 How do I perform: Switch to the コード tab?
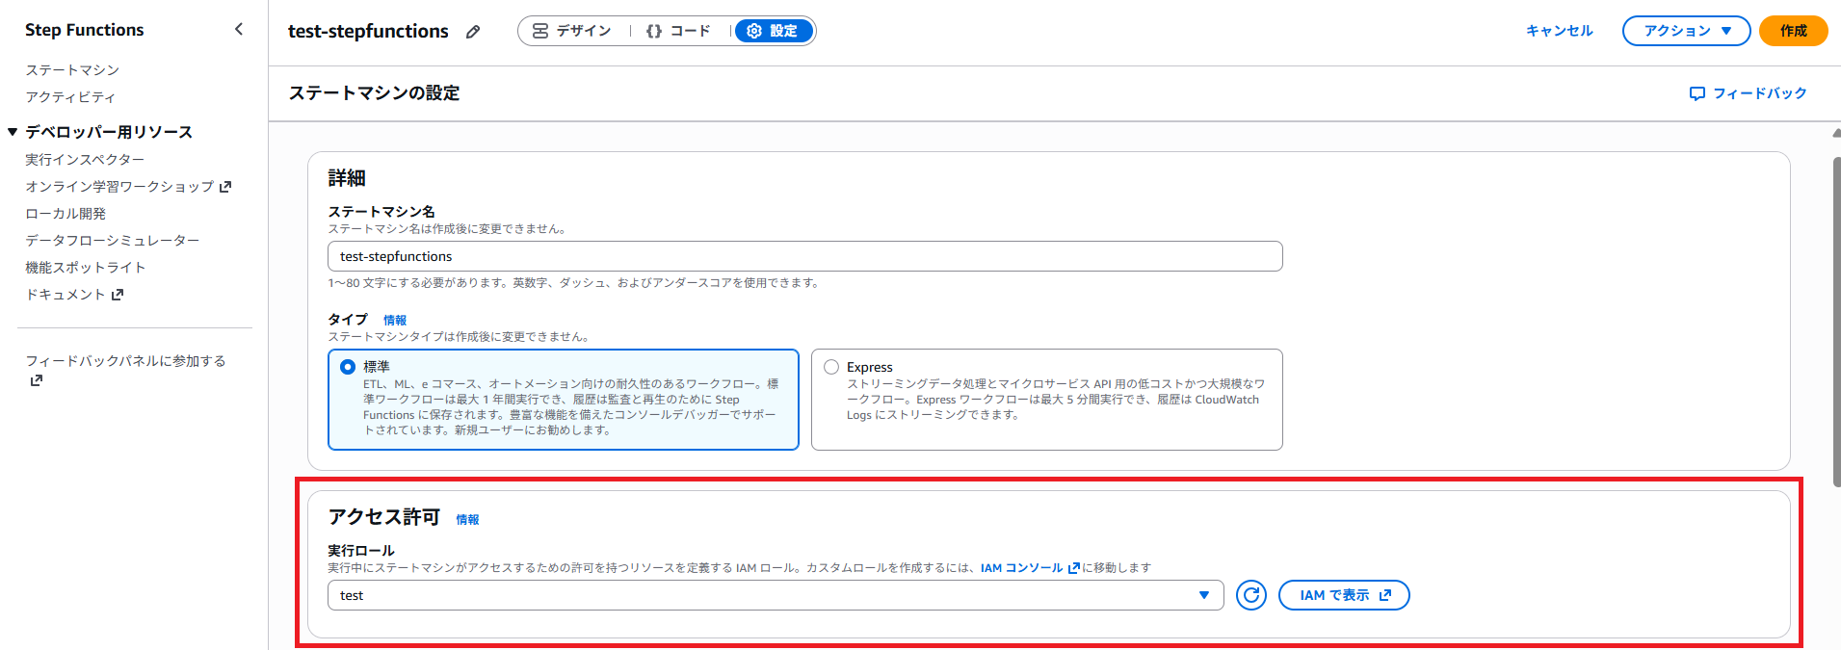point(678,31)
